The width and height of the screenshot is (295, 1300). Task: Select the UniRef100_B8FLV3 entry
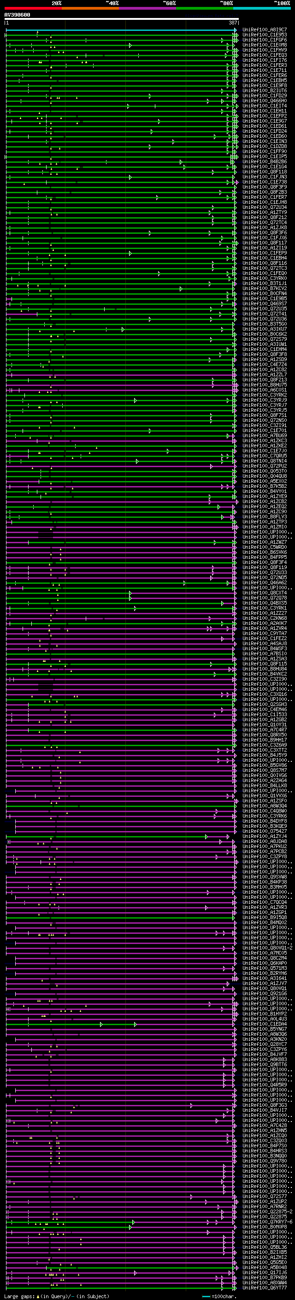(x=265, y=517)
